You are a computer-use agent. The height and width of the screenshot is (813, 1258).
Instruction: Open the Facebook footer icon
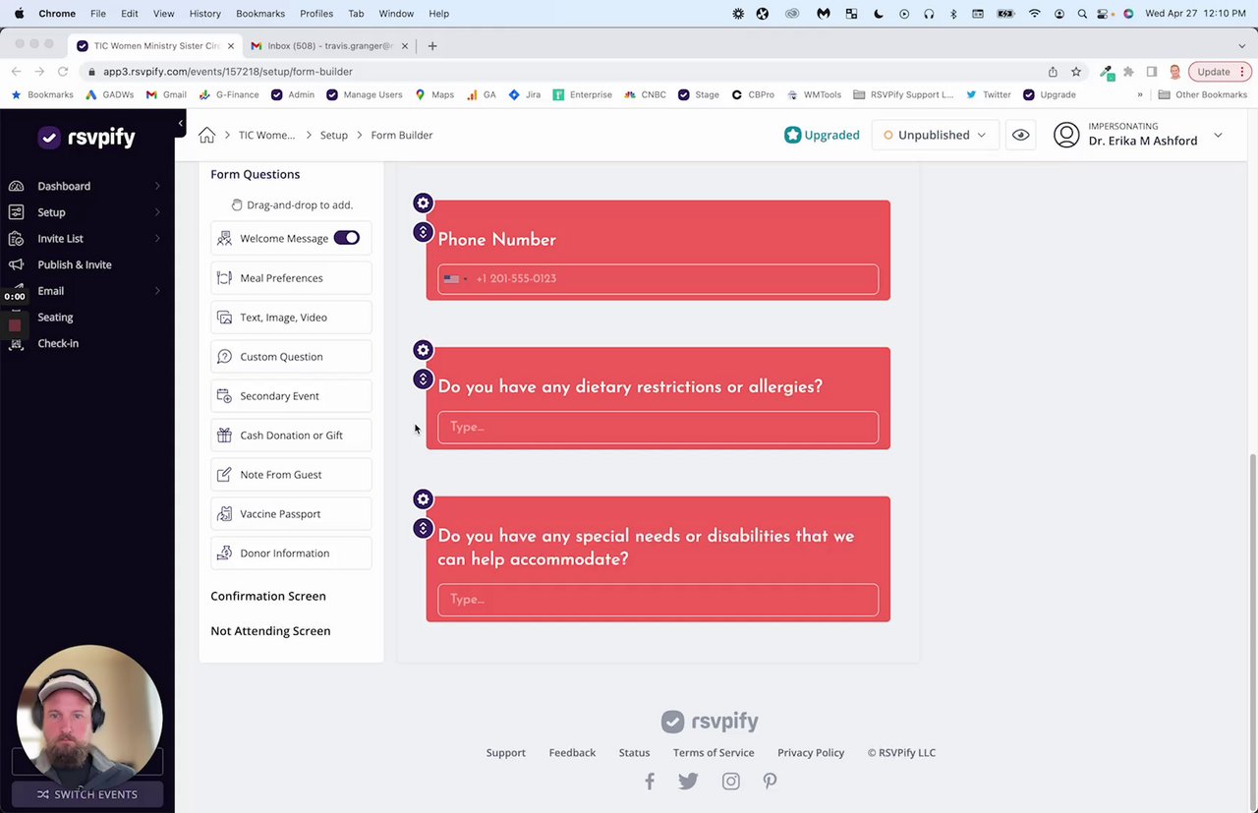[x=650, y=782]
